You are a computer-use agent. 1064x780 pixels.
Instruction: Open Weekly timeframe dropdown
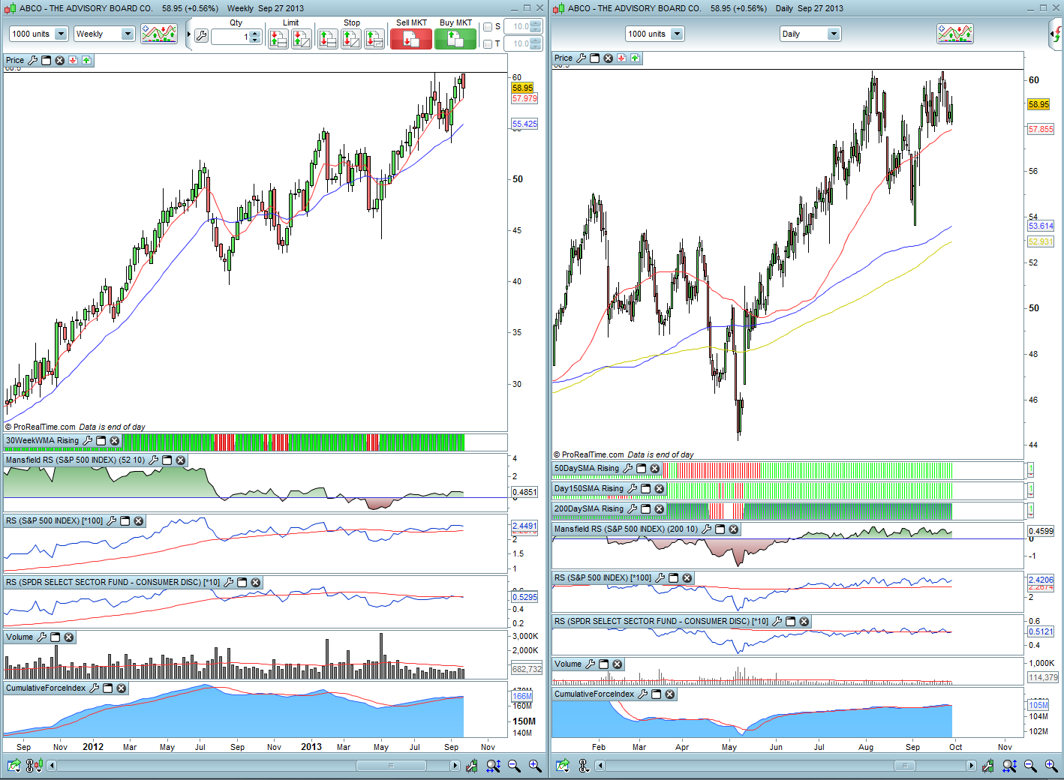click(127, 34)
